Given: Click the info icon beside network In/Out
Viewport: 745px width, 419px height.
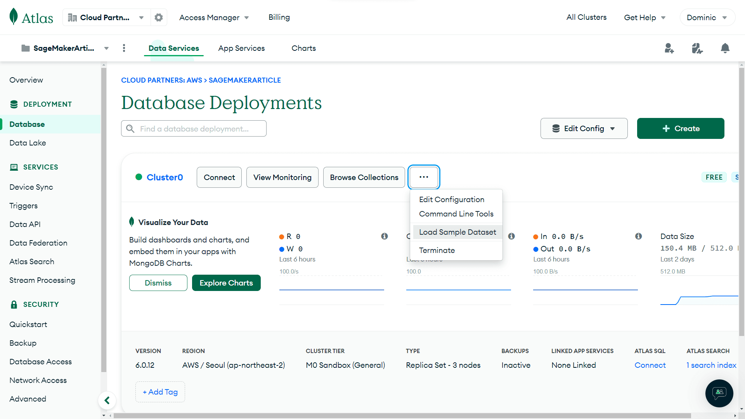Looking at the screenshot, I should 638,236.
